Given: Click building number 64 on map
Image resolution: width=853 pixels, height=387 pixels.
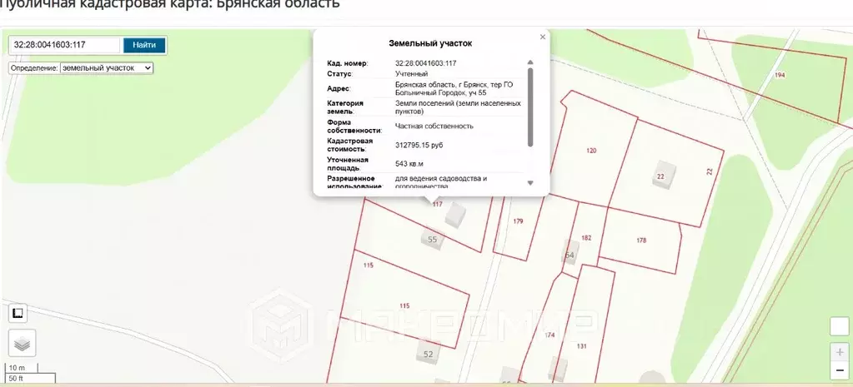Looking at the screenshot, I should click(570, 256).
